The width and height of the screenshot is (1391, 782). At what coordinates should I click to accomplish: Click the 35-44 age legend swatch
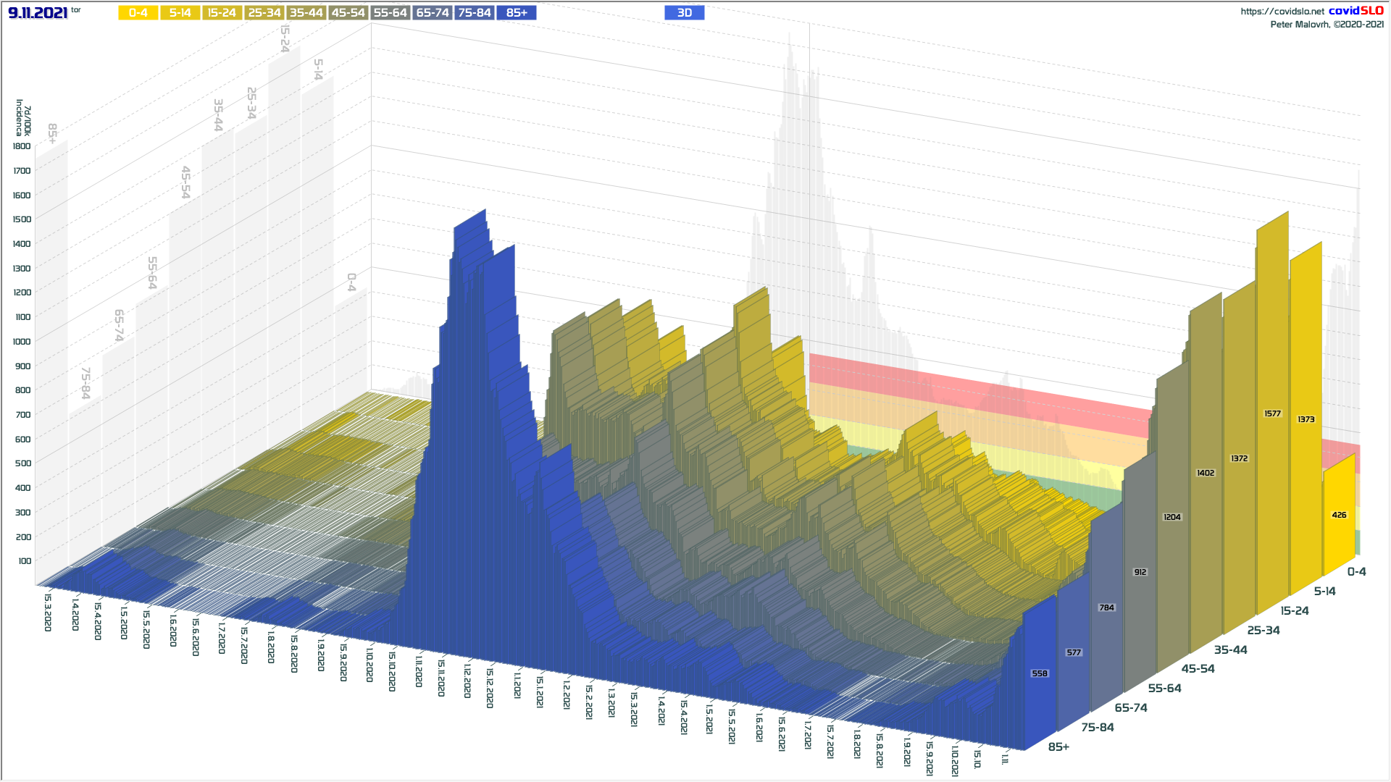tap(306, 13)
